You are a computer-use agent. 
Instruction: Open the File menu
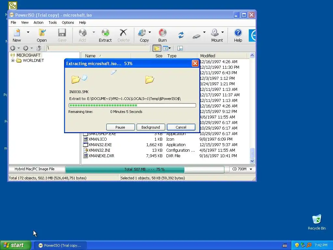tap(13, 22)
